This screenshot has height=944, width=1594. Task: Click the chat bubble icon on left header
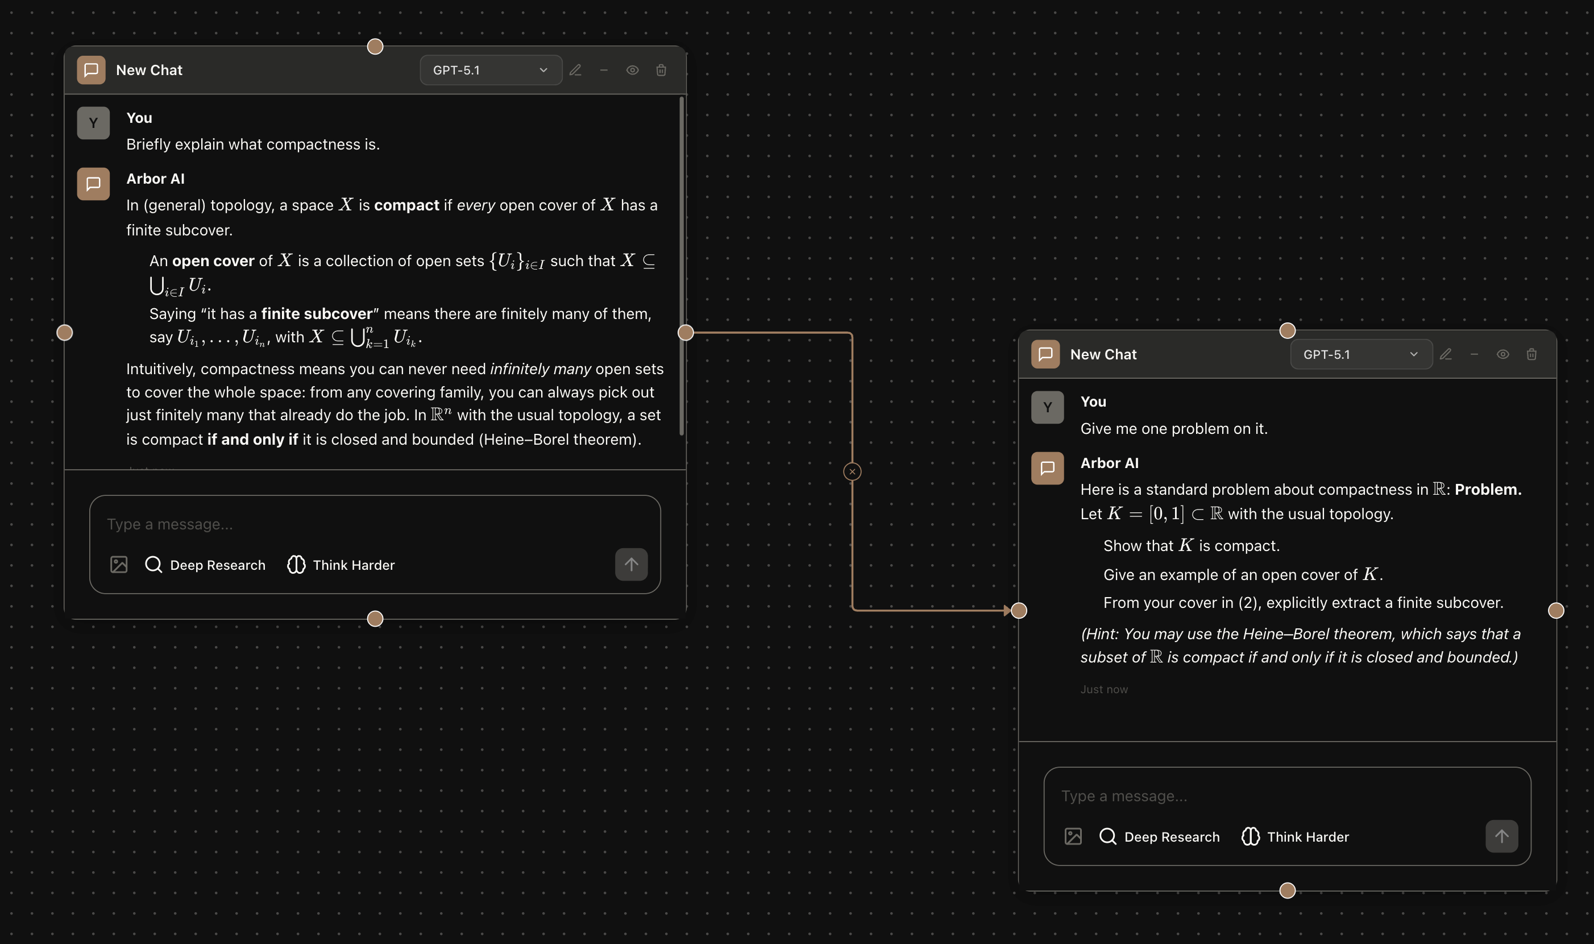point(90,70)
